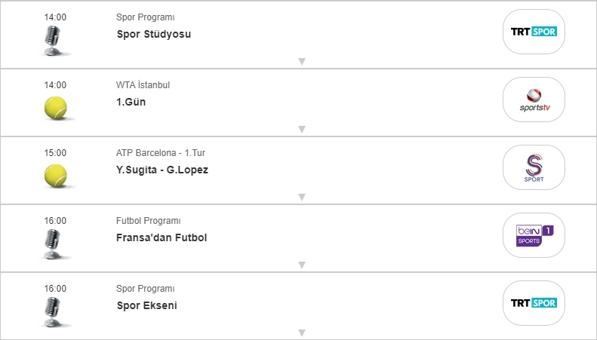Expand the Y.Sugita - G.Lopez match arrow
This screenshot has height=340, width=597.
pyautogui.click(x=301, y=197)
